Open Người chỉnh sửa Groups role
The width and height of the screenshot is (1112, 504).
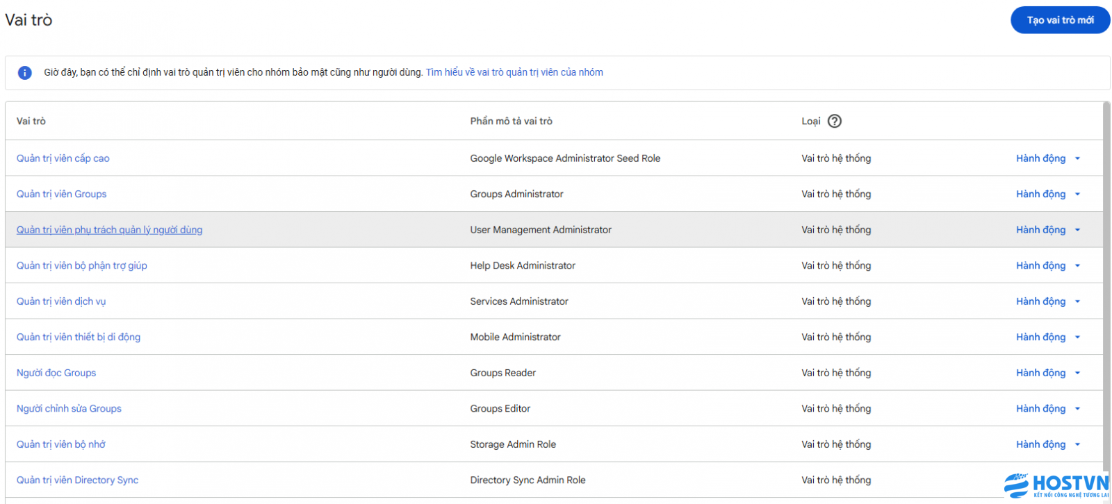pyautogui.click(x=69, y=408)
